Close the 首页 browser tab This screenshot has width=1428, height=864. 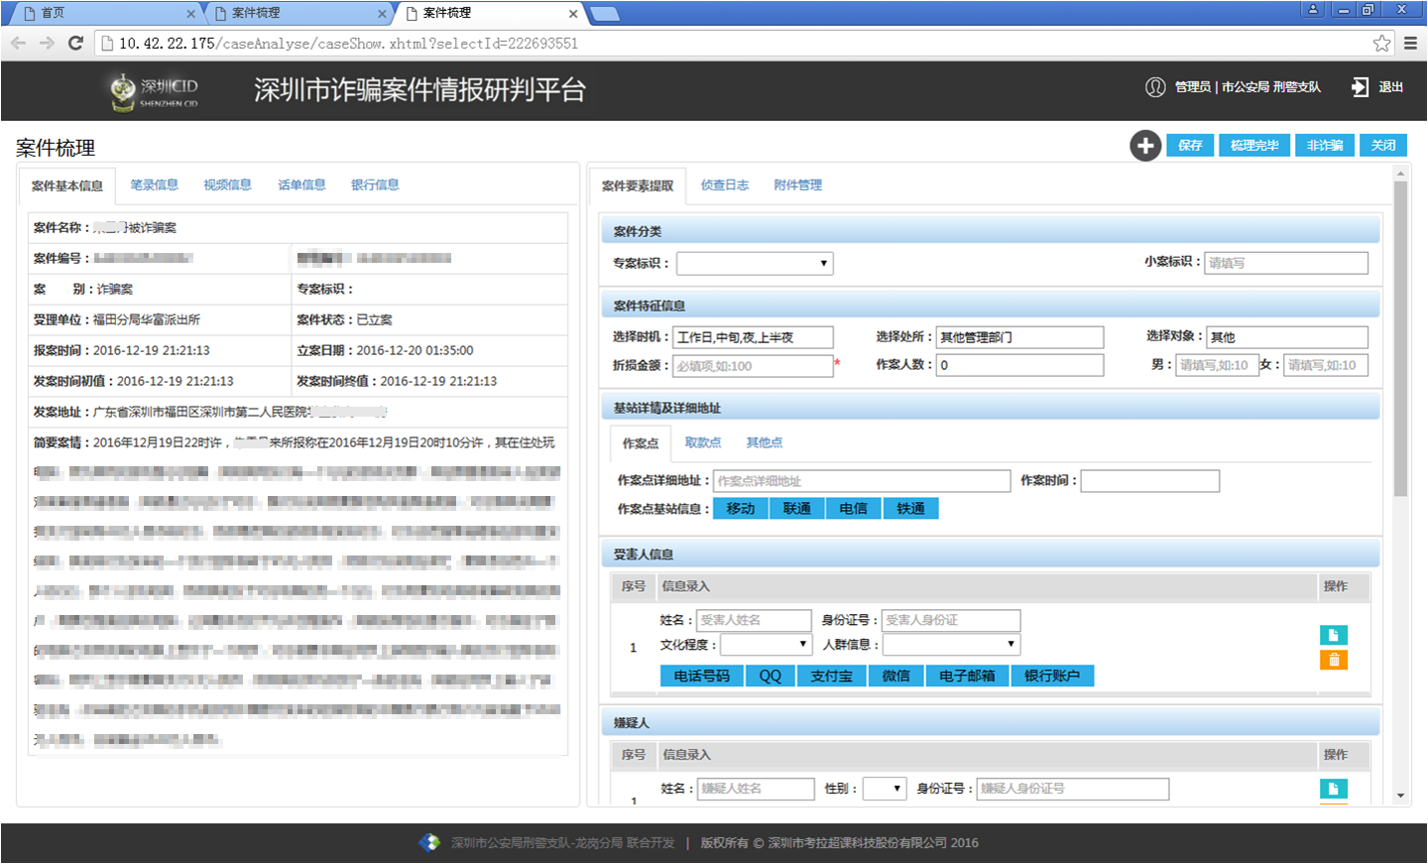tap(191, 14)
